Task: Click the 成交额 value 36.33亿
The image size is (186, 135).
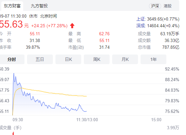Action: click(172, 41)
